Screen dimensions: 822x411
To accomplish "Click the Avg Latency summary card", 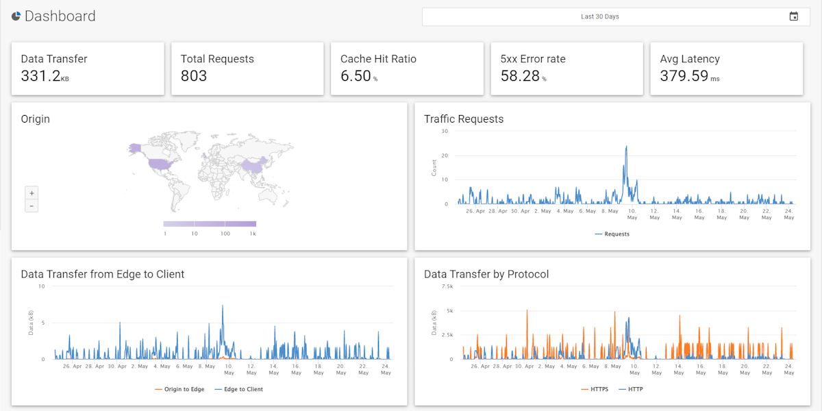I will (727, 68).
